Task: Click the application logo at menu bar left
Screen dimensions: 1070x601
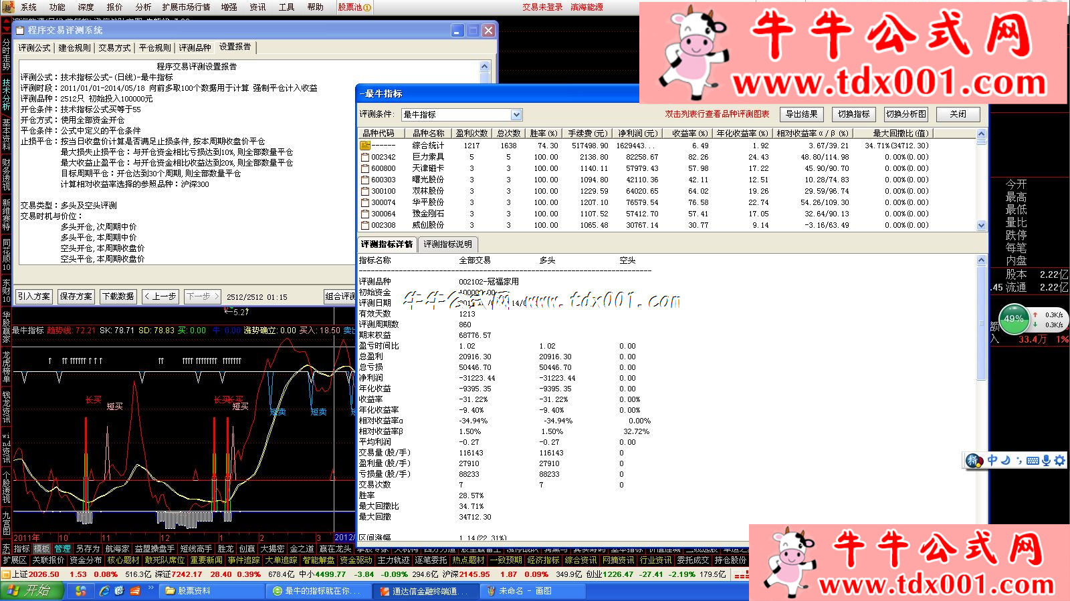Action: coord(7,7)
